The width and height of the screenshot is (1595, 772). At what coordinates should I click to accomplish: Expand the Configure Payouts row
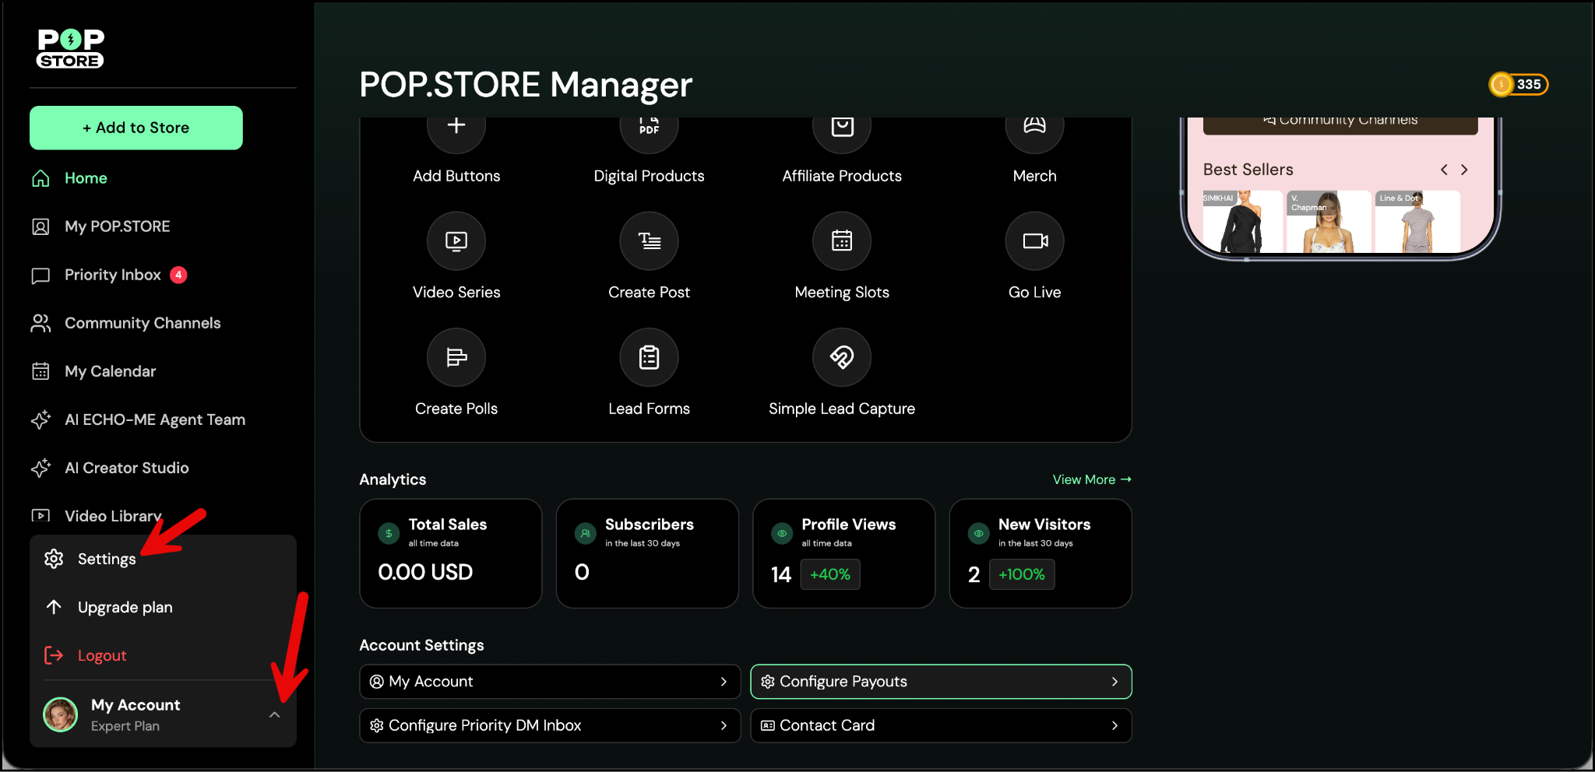(940, 682)
